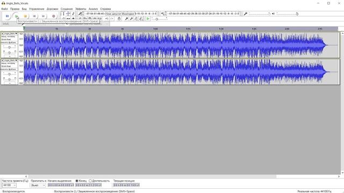Screen dimensions: 344x193
Task: Click the selection end time field
Action: (x=88, y=185)
